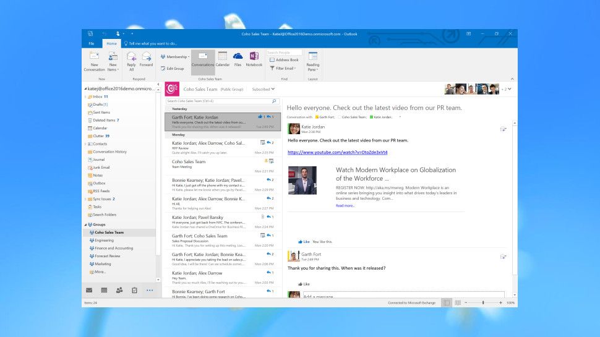Image resolution: width=600 pixels, height=337 pixels.
Task: Expand the Sync Issues folder
Action: (85, 199)
